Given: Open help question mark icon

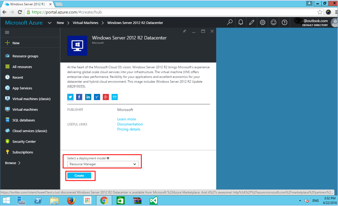Looking at the screenshot, I should (x=285, y=22).
